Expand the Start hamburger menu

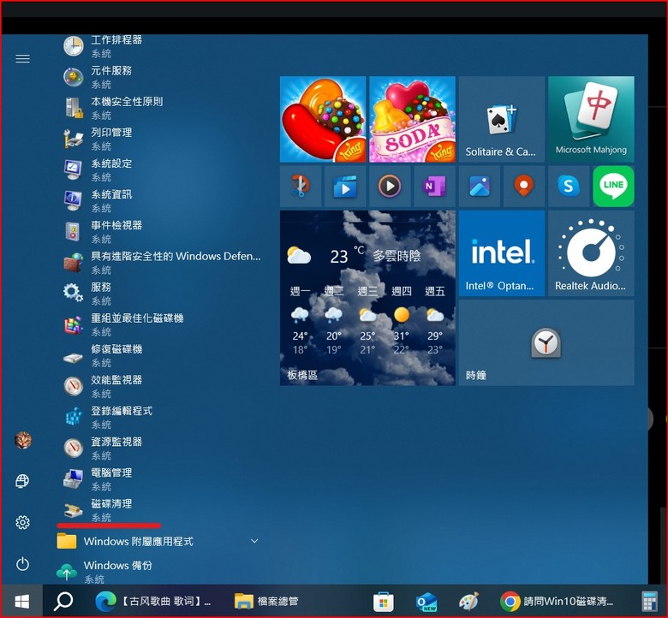[x=22, y=58]
